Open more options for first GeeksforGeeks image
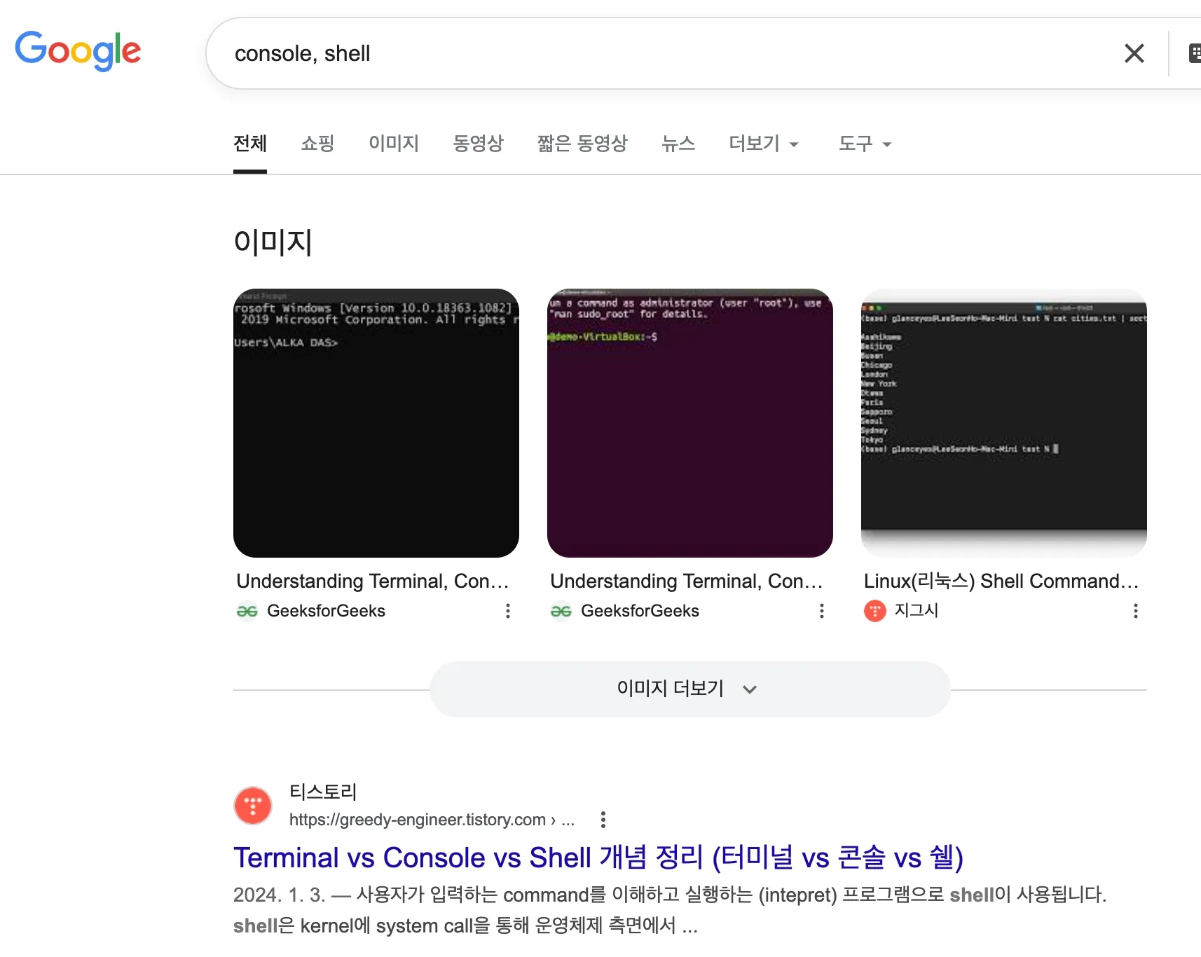1201x957 pixels. click(x=507, y=611)
